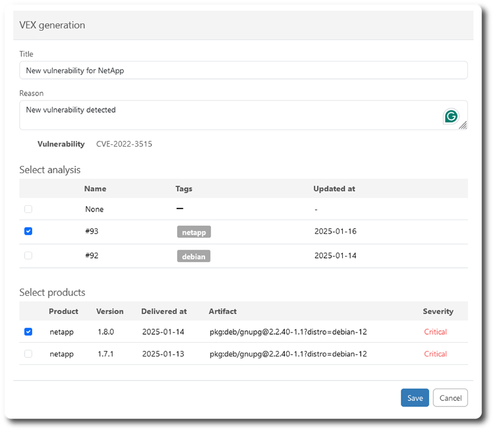The height and width of the screenshot is (431, 494).
Task: Click the VEX generation heading
Action: (x=52, y=25)
